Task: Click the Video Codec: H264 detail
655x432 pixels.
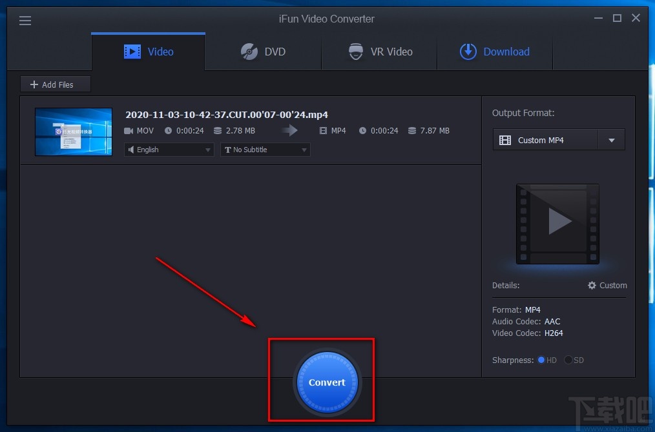Action: [528, 333]
